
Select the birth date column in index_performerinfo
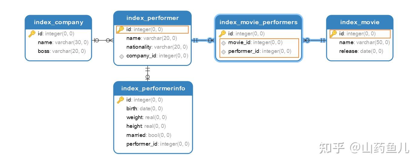tap(144, 108)
